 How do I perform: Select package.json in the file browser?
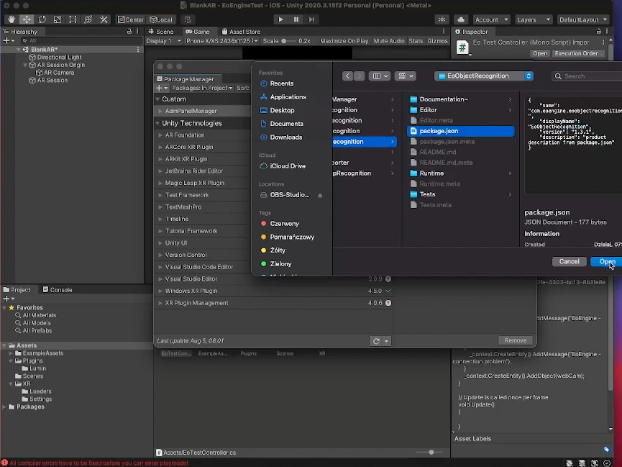click(x=439, y=131)
